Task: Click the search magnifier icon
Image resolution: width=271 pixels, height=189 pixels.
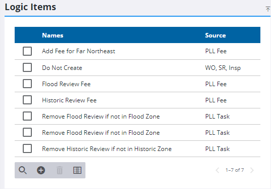Action: (23, 170)
